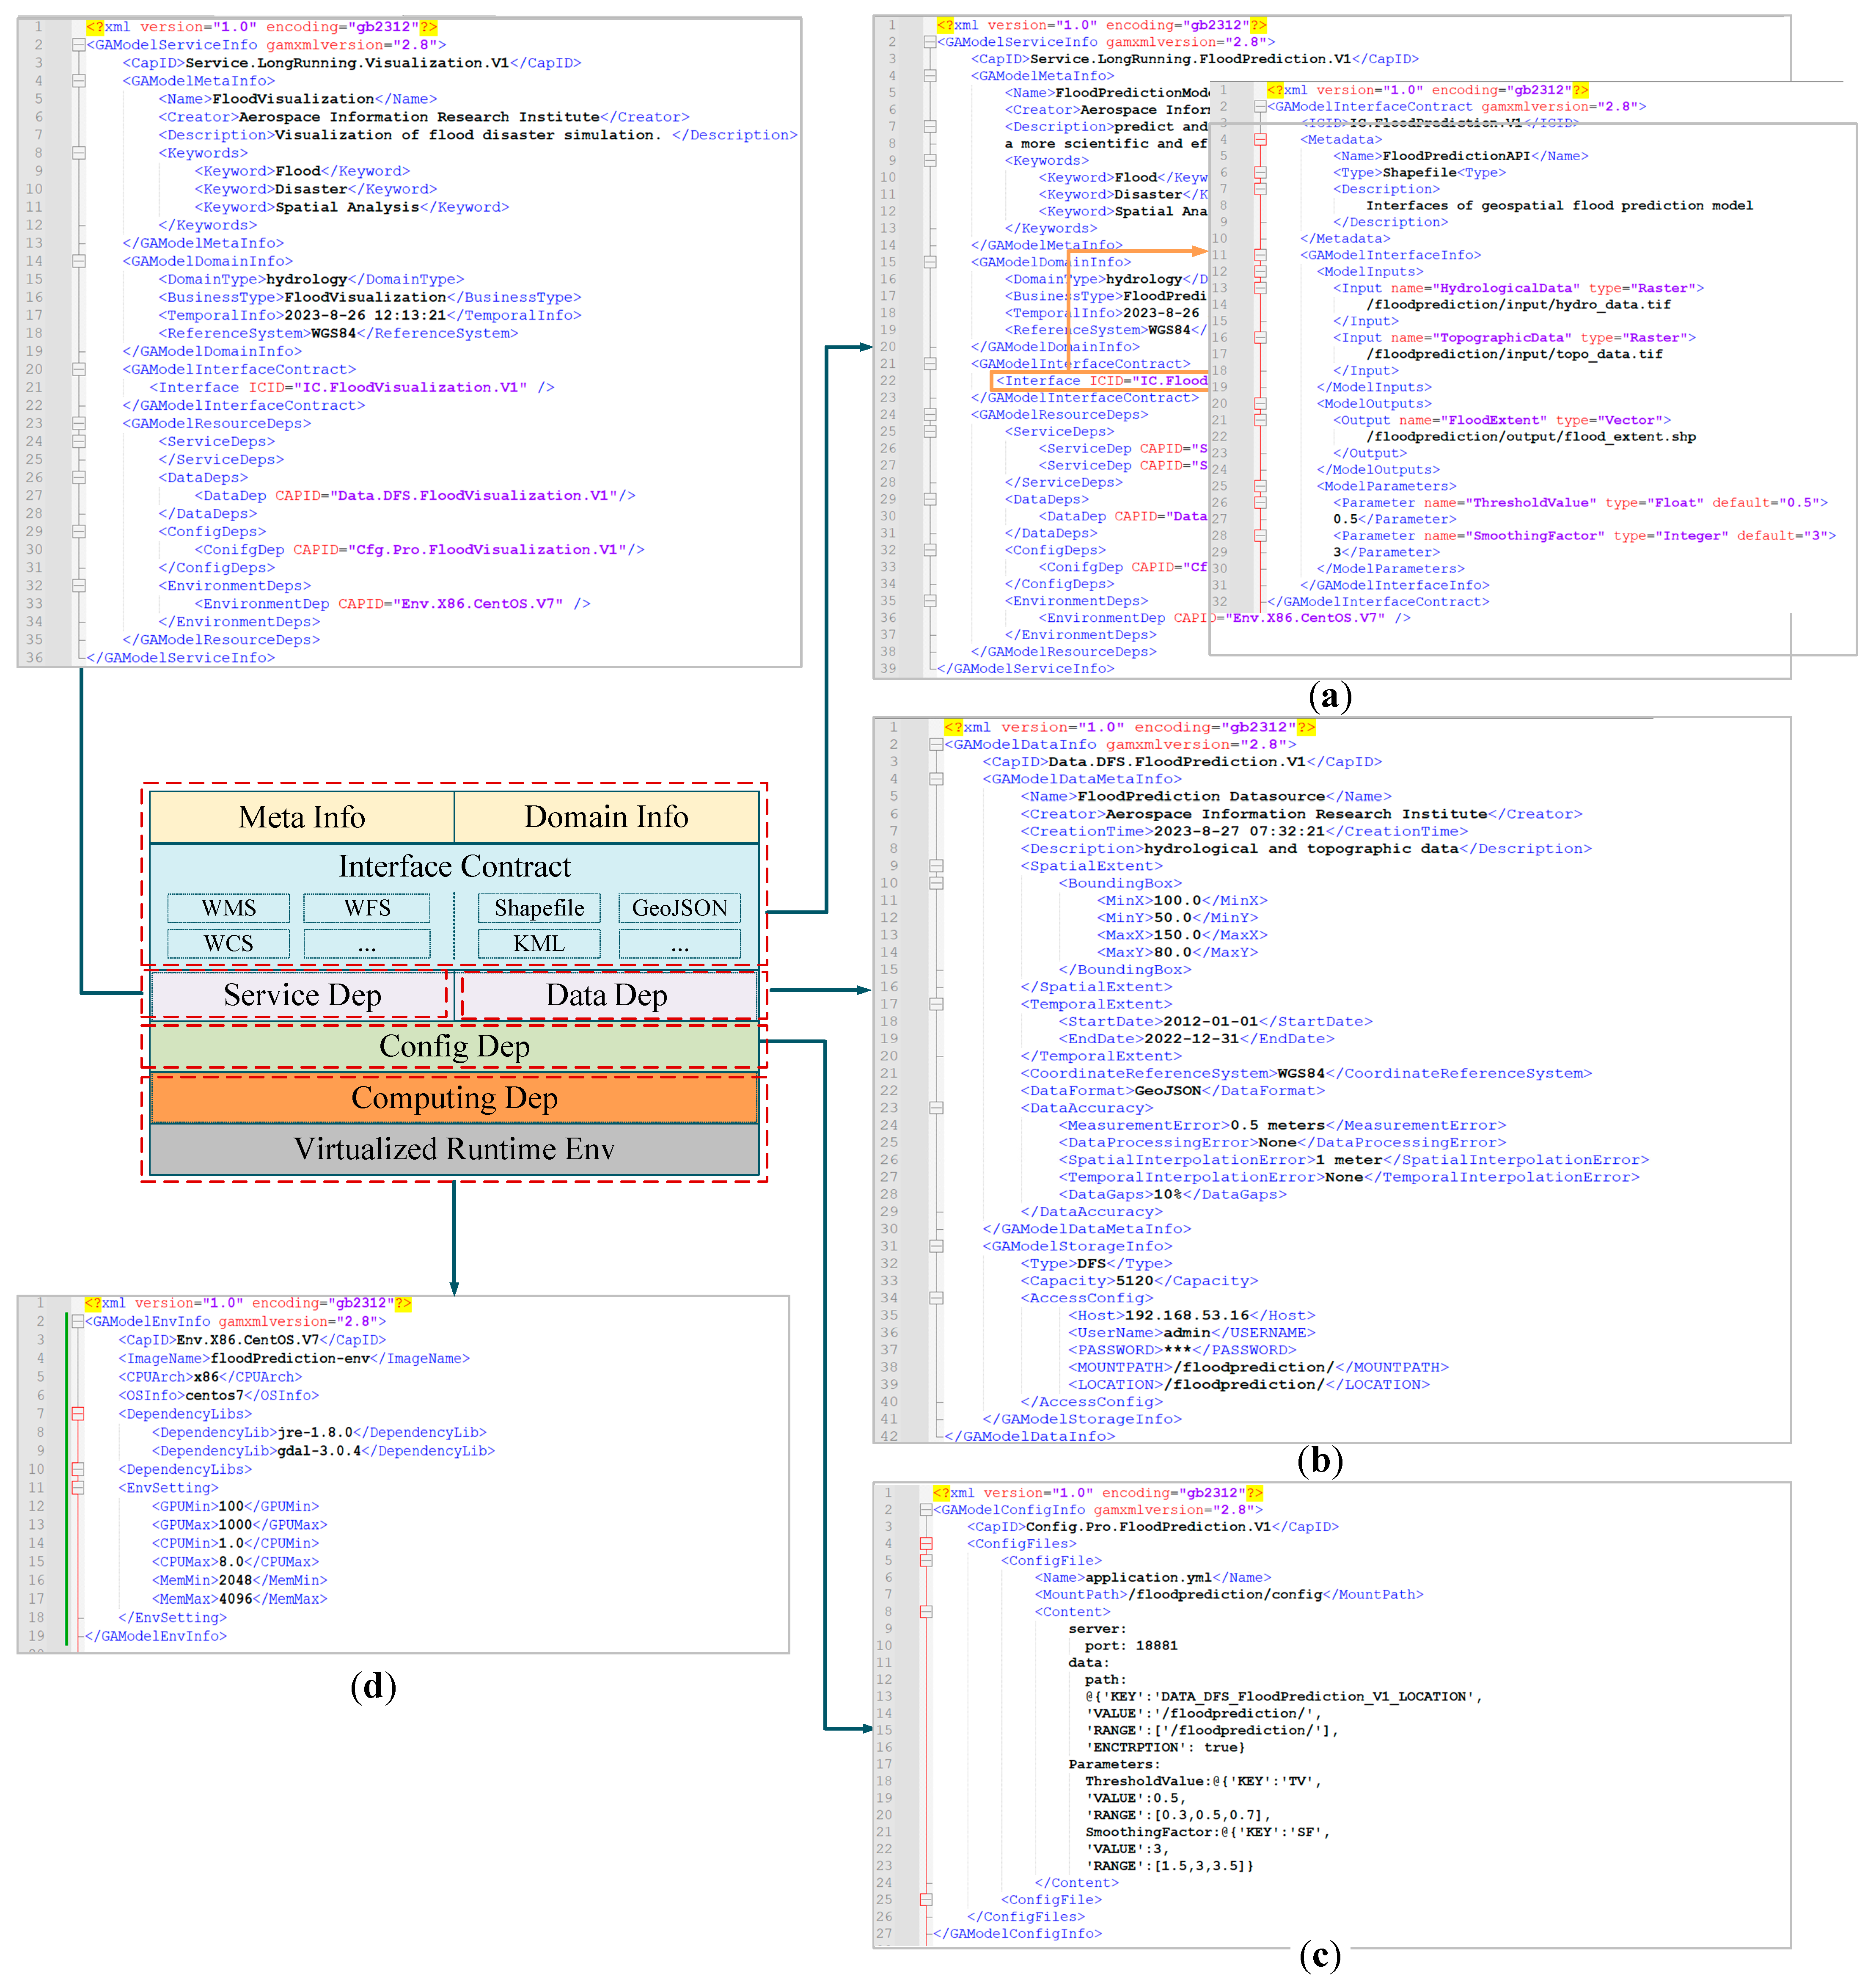Select the WMS interface box
Image resolution: width=1876 pixels, height=1982 pixels.
(229, 908)
